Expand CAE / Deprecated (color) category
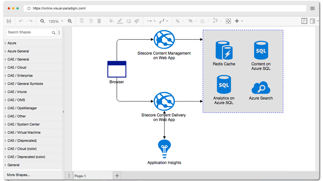 click(33, 157)
